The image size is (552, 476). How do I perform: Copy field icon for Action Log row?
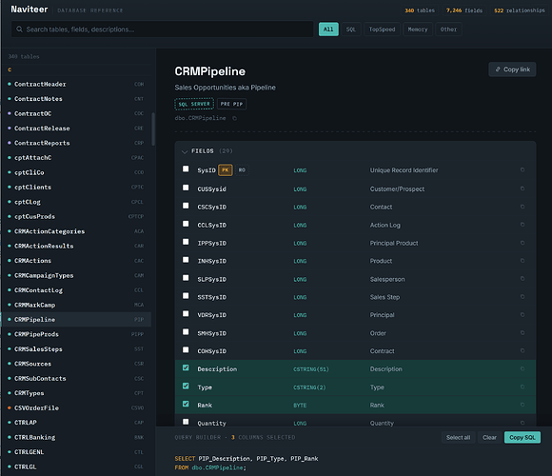click(522, 225)
